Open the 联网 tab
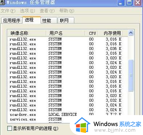The width and height of the screenshot is (143, 135). (66, 20)
